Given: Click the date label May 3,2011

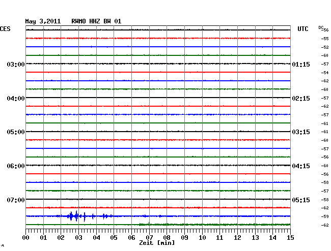Looking at the screenshot, I should pos(43,21).
